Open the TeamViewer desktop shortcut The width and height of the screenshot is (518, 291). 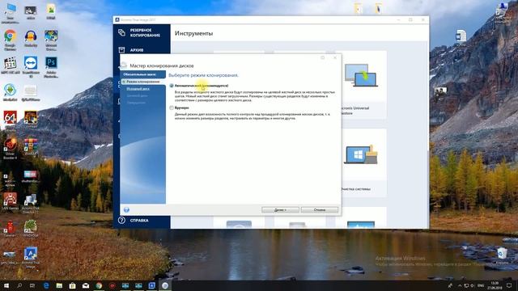click(31, 63)
